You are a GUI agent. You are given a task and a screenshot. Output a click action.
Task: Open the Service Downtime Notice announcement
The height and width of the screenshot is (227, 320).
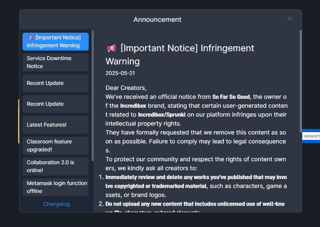coord(55,63)
